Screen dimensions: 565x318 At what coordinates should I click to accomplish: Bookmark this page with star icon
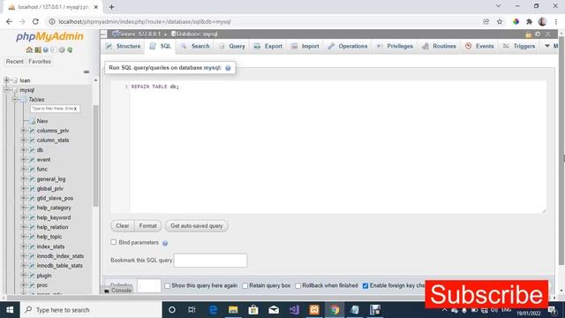pos(500,21)
